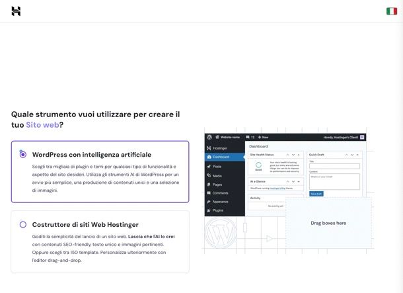The height and width of the screenshot is (293, 403).
Task: Click the Quick Draft title input field
Action: pyautogui.click(x=334, y=166)
